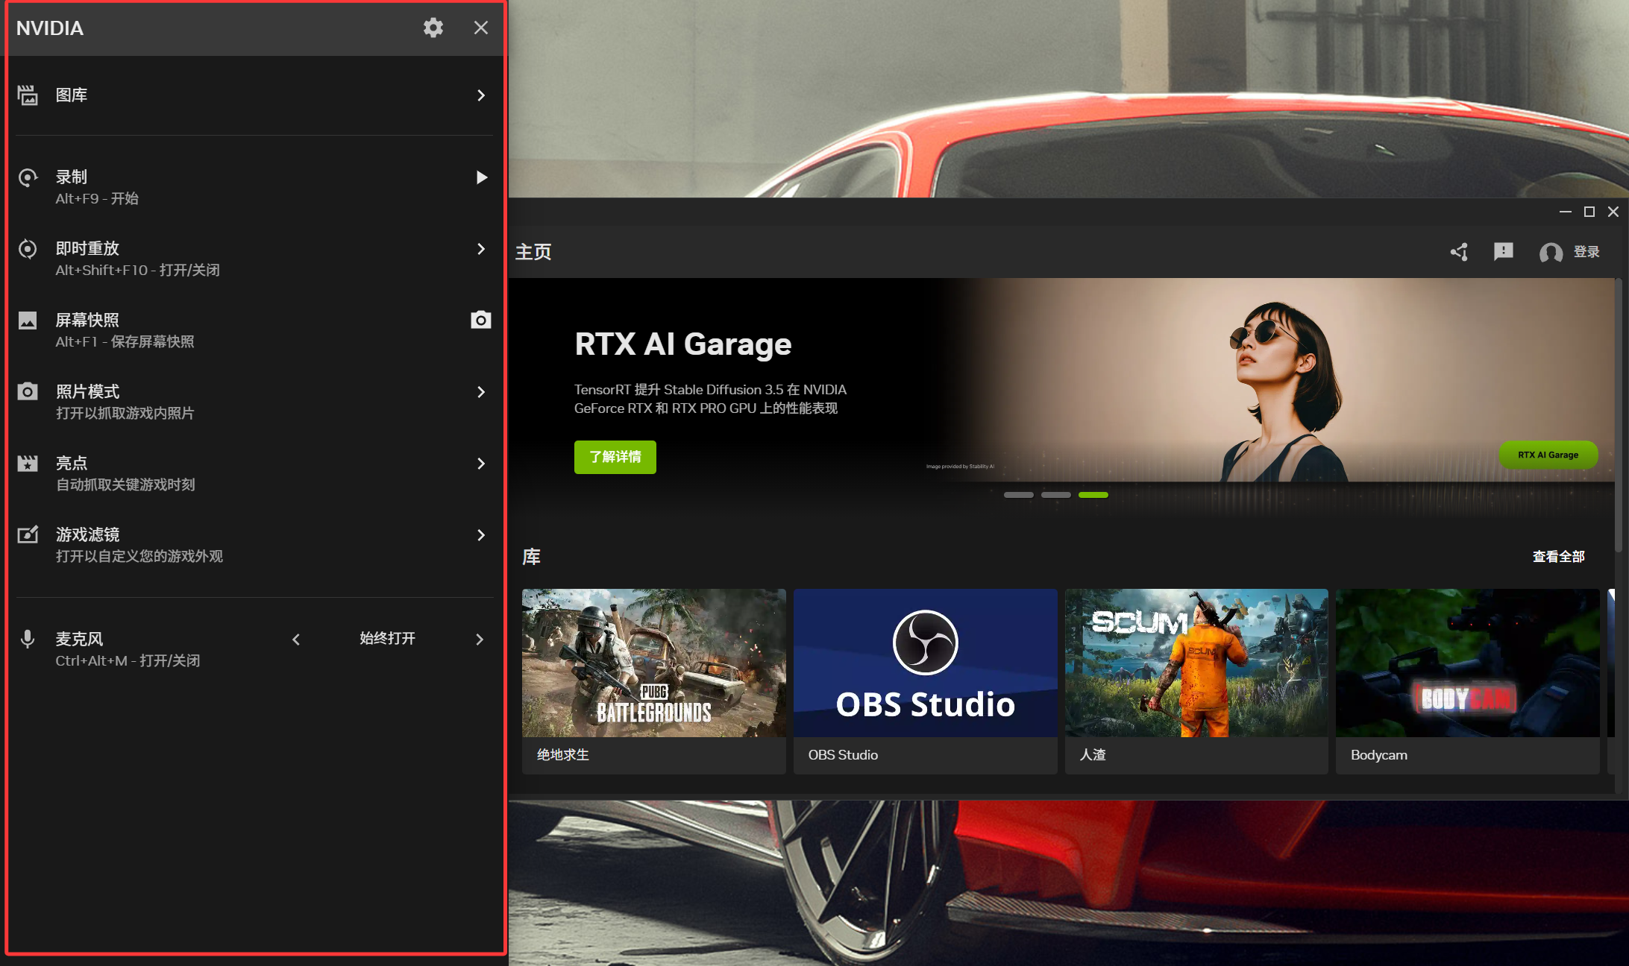Open the feedback icon in header
The image size is (1629, 966).
(x=1504, y=252)
